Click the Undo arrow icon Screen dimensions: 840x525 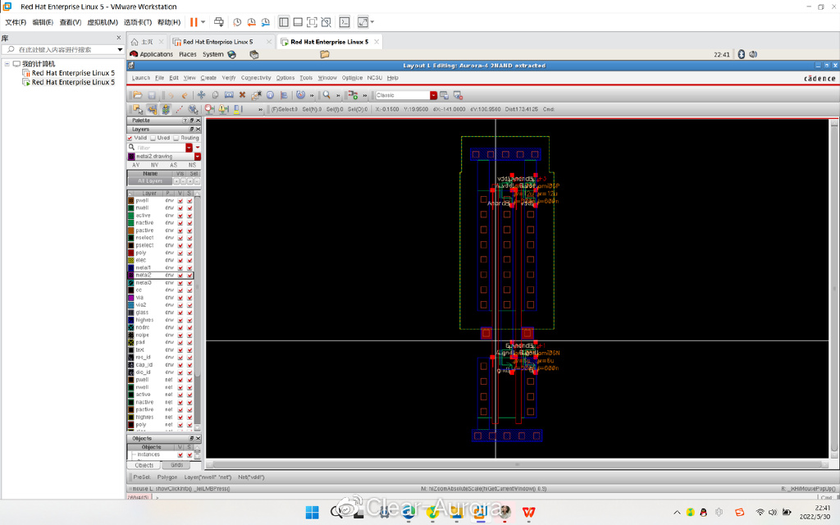[x=172, y=95]
